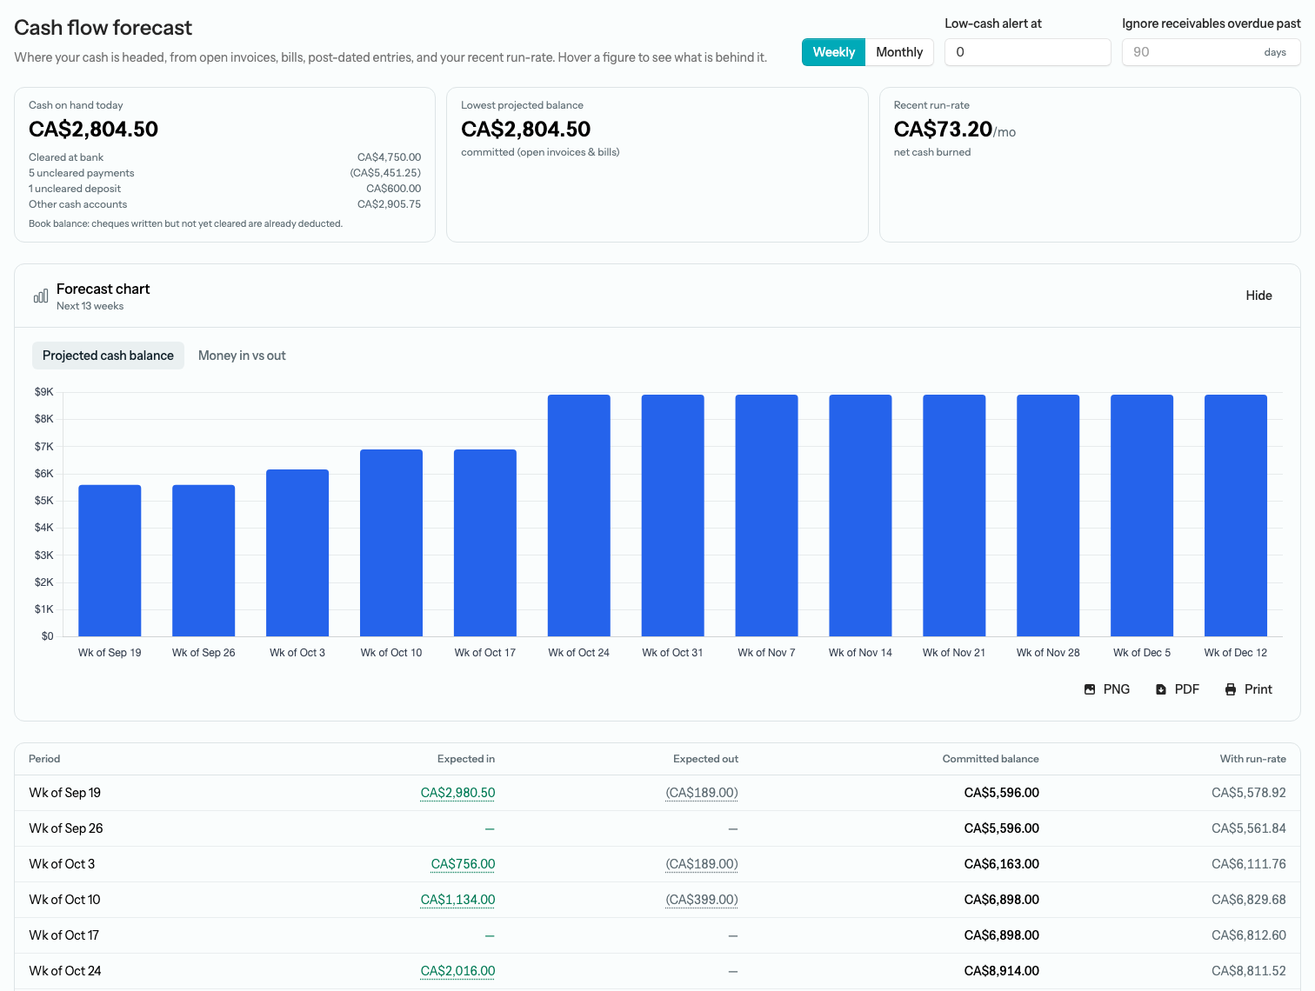Click expected out (CA$189.00) for Wk of Sep 19
The width and height of the screenshot is (1315, 991).
pos(702,793)
